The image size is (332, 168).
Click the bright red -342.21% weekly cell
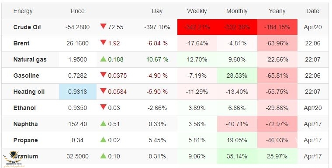point(197,27)
